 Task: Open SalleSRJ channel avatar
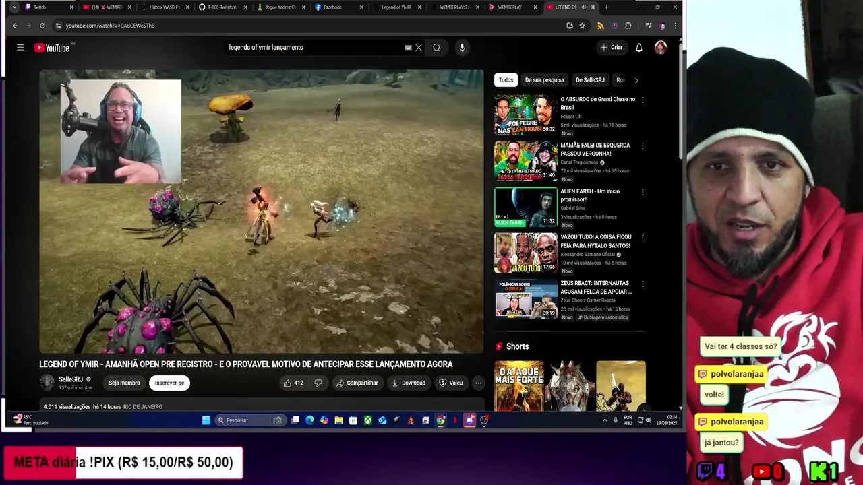[47, 383]
